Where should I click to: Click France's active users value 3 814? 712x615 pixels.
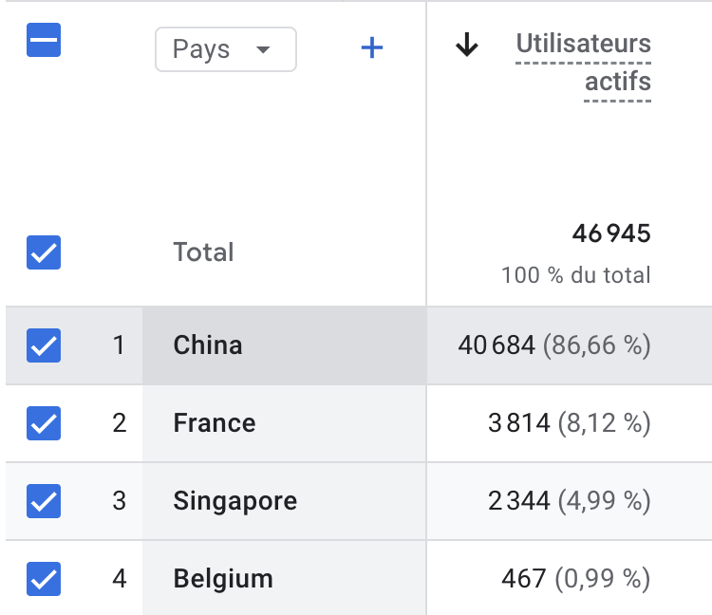[518, 422]
